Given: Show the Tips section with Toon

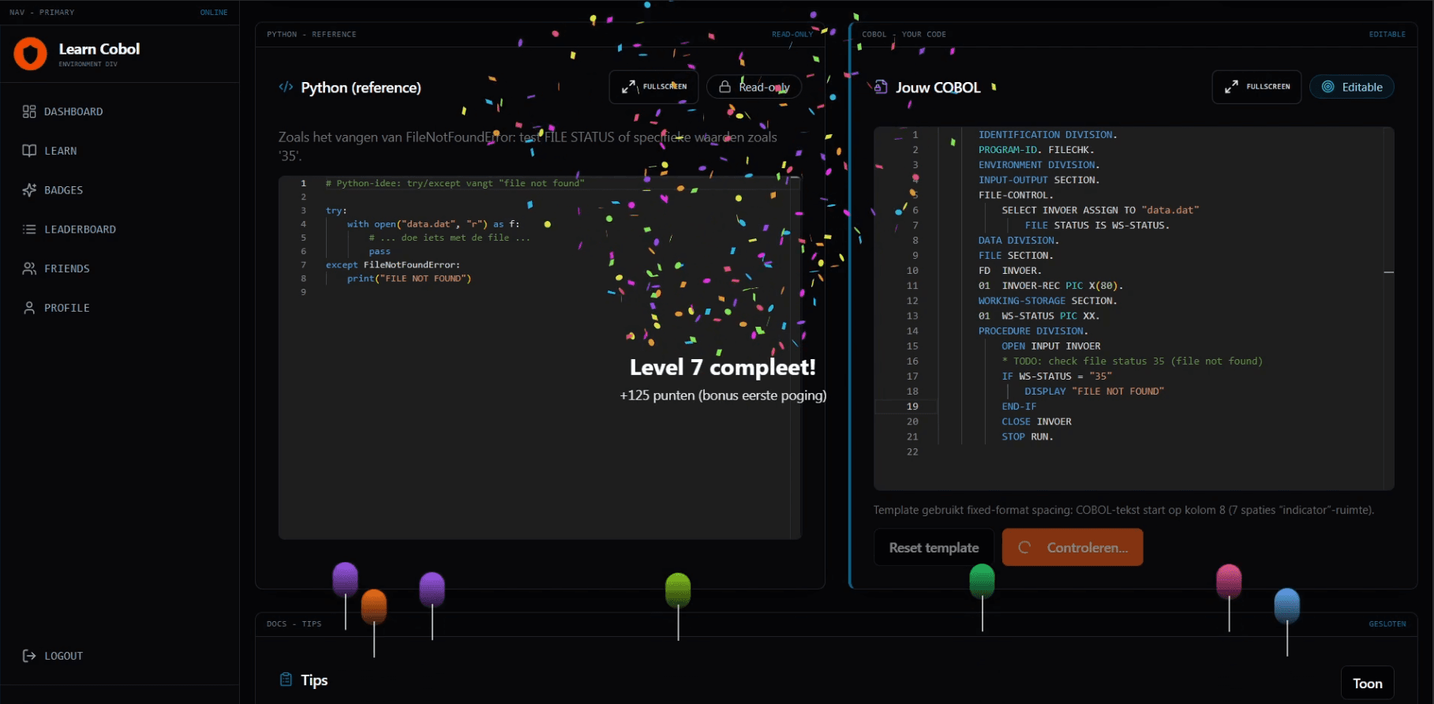Looking at the screenshot, I should 1368,683.
